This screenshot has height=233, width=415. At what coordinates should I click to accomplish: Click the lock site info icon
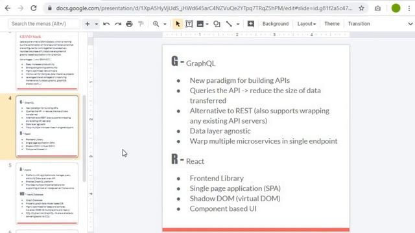pyautogui.click(x=50, y=8)
